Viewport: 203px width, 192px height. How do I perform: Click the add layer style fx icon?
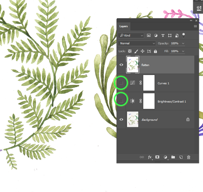point(150,157)
